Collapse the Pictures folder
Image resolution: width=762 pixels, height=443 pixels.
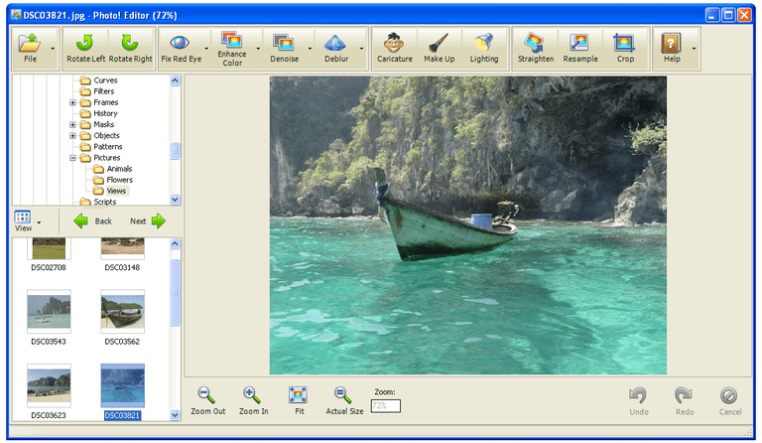point(72,158)
